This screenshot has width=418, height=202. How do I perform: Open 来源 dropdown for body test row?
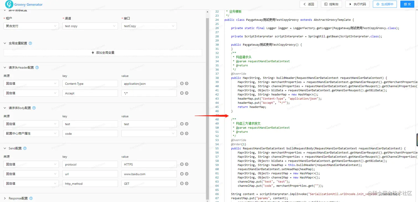pyautogui.click(x=31, y=124)
